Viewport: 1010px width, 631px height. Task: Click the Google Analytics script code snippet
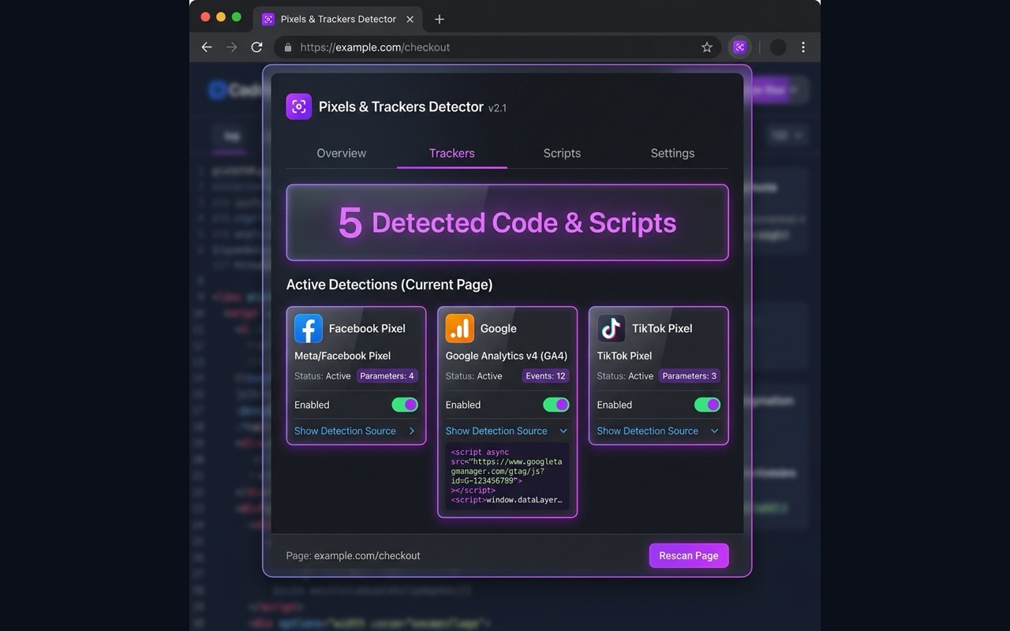pos(507,477)
